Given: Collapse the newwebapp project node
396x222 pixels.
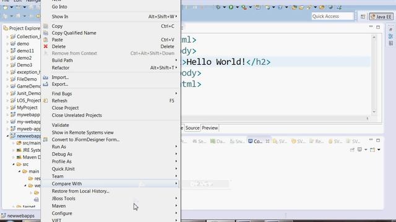Looking at the screenshot, I should point(7,136).
